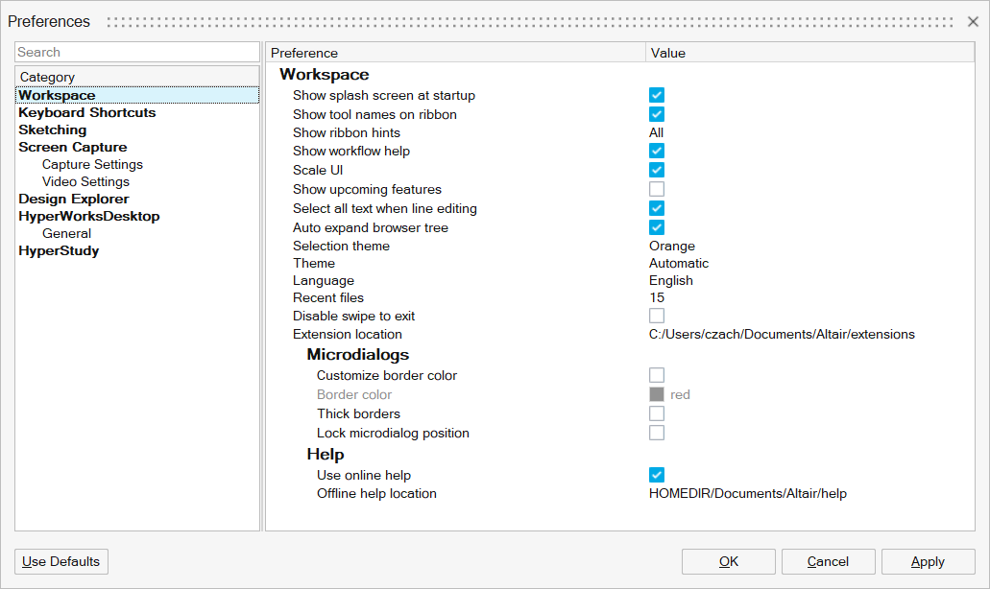Screen dimensions: 990x589
Task: Click the Recent files label
Action: coord(328,297)
